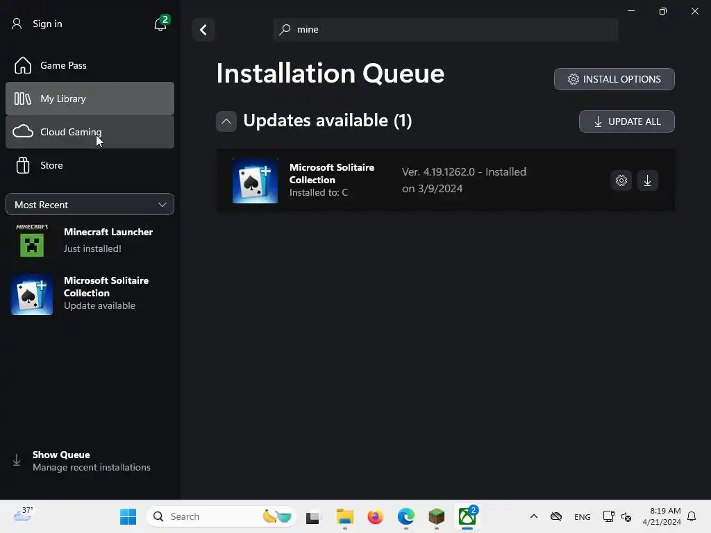Click the taskbar Search box

(x=221, y=516)
